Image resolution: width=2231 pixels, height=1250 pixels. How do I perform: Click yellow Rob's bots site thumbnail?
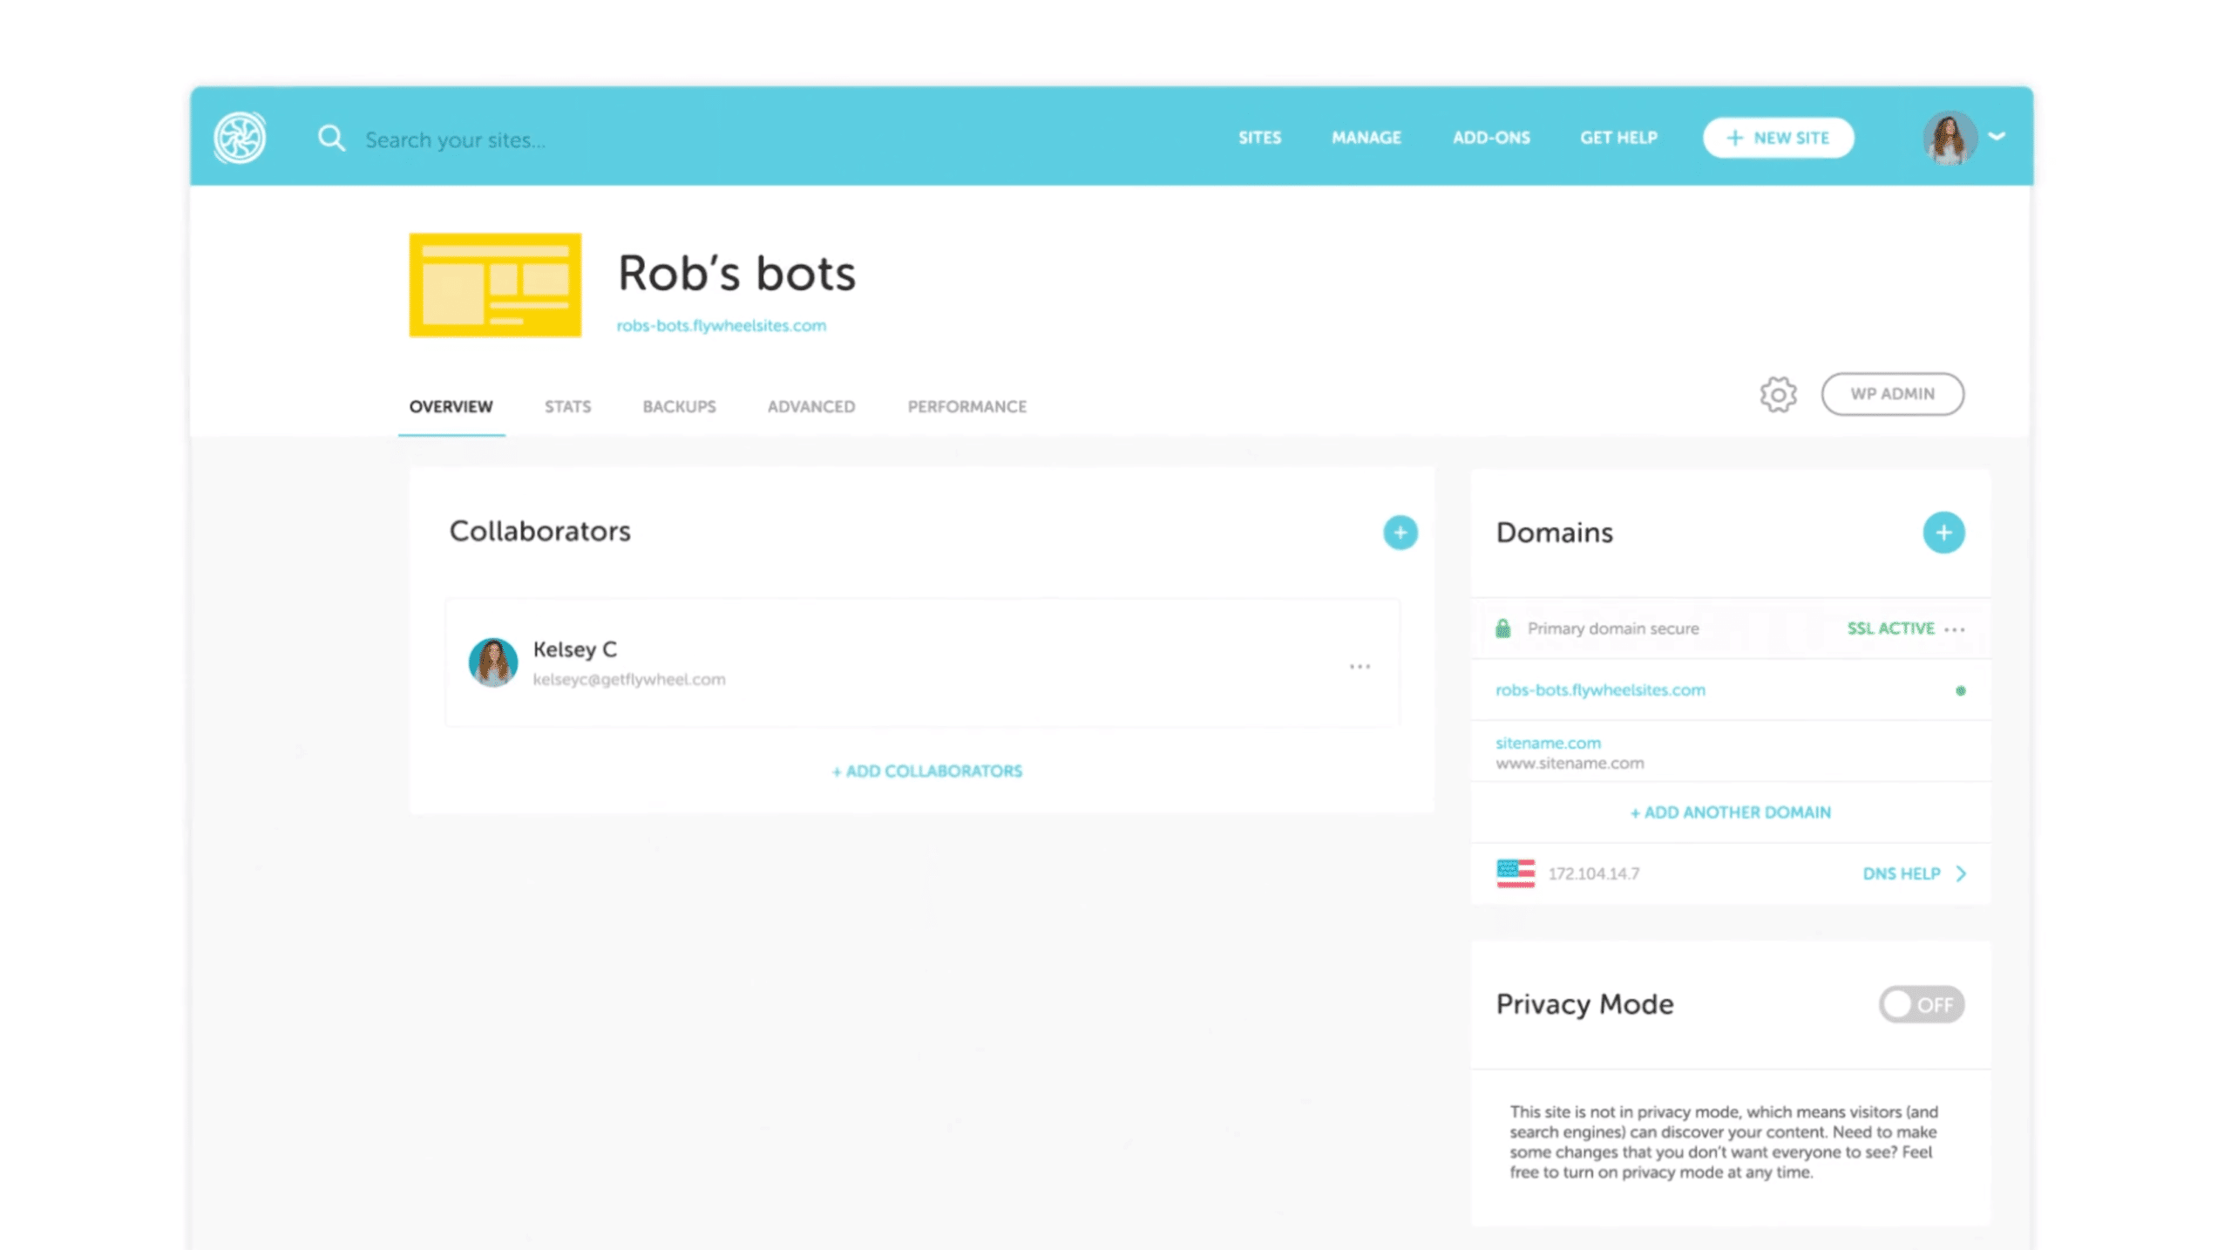pos(495,285)
